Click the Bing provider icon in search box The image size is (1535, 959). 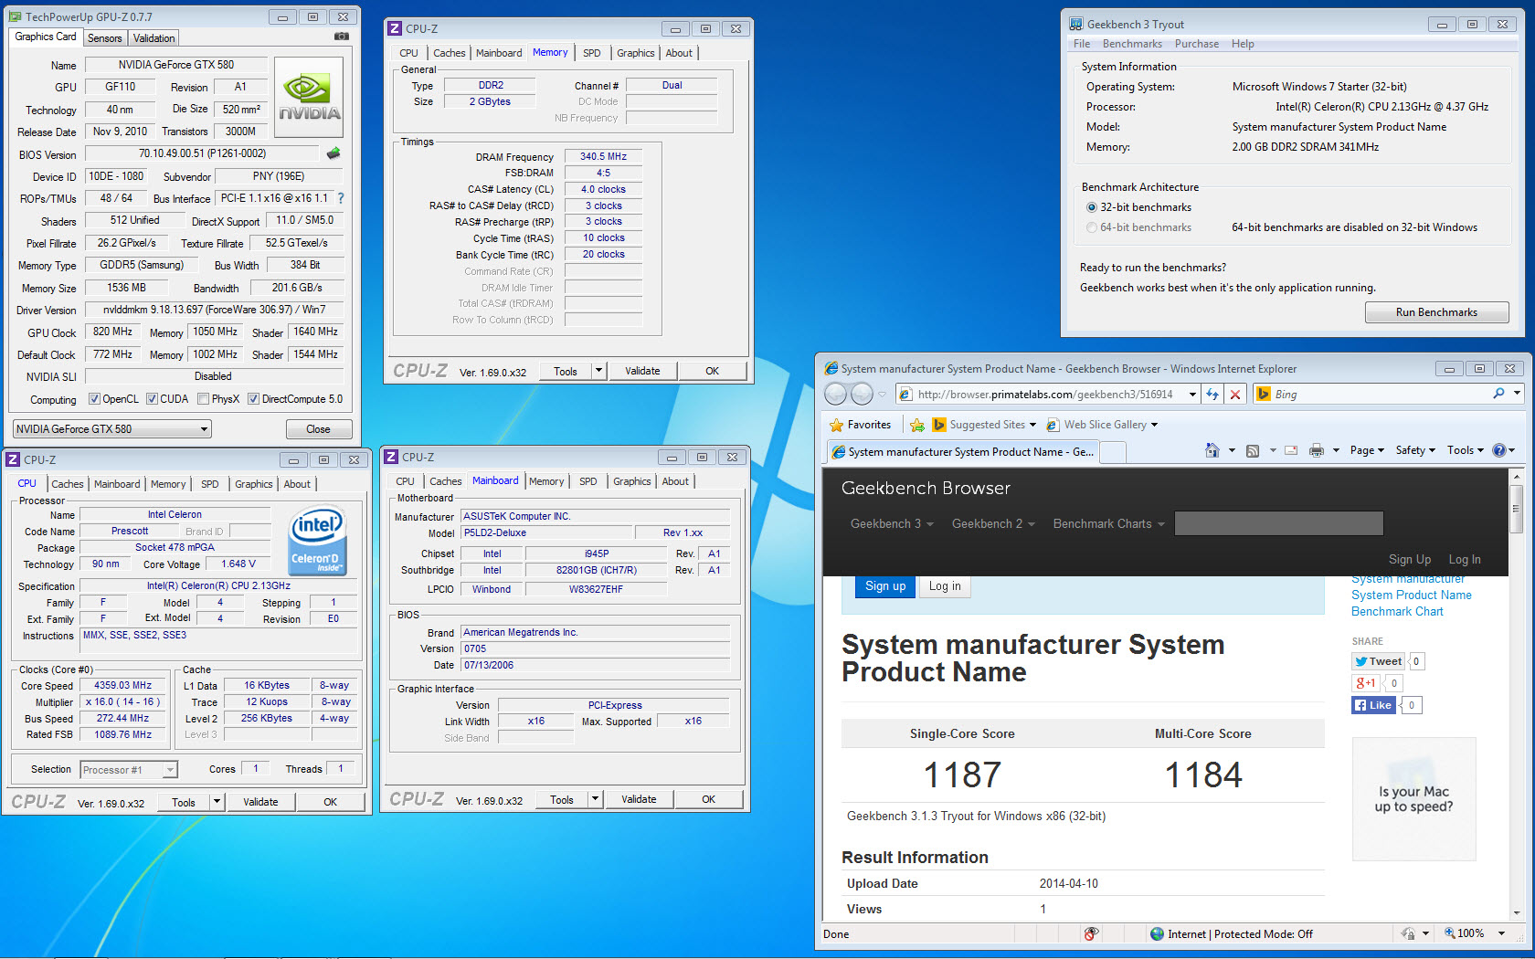click(1264, 394)
